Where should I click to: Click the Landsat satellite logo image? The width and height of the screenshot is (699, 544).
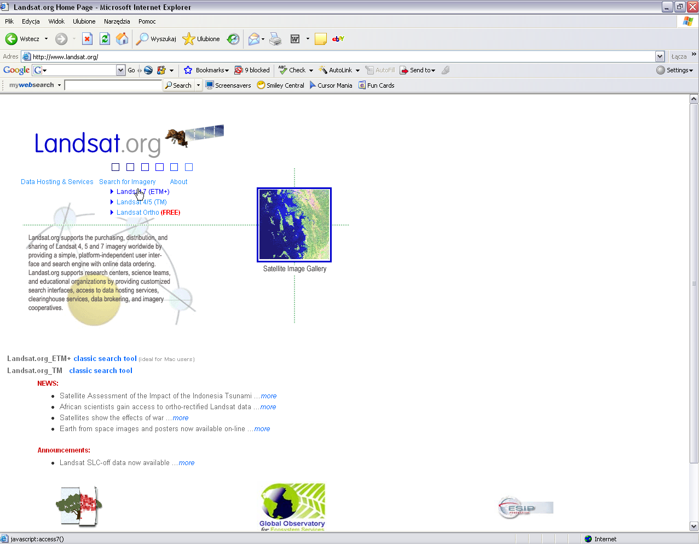tap(194, 136)
